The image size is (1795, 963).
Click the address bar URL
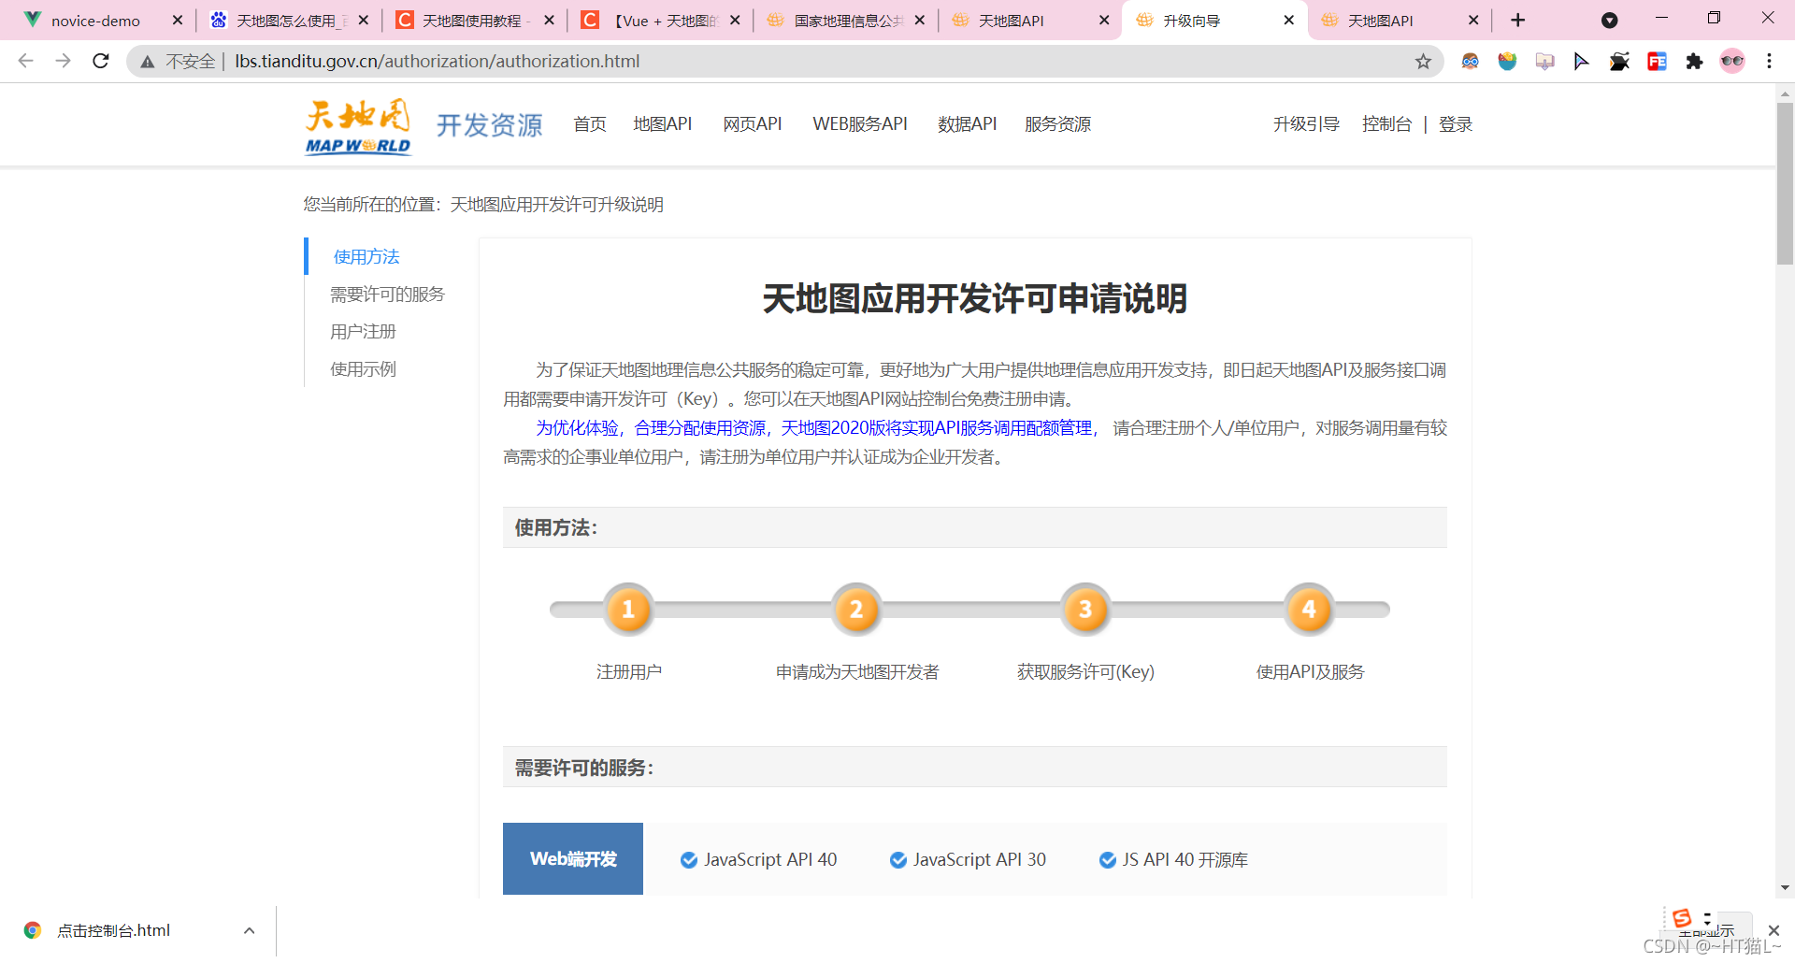pyautogui.click(x=438, y=62)
